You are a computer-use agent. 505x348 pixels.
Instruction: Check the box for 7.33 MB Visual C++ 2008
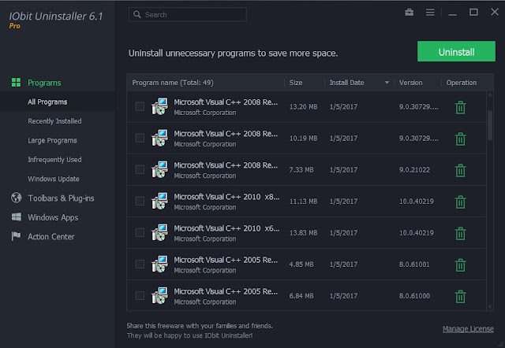tap(140, 169)
